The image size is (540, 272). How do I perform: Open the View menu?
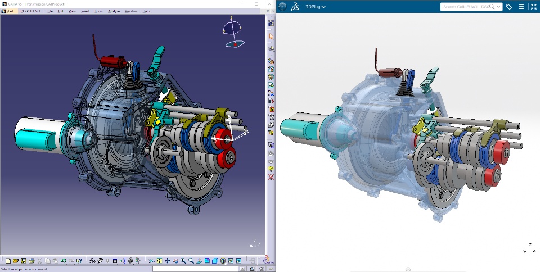click(72, 11)
